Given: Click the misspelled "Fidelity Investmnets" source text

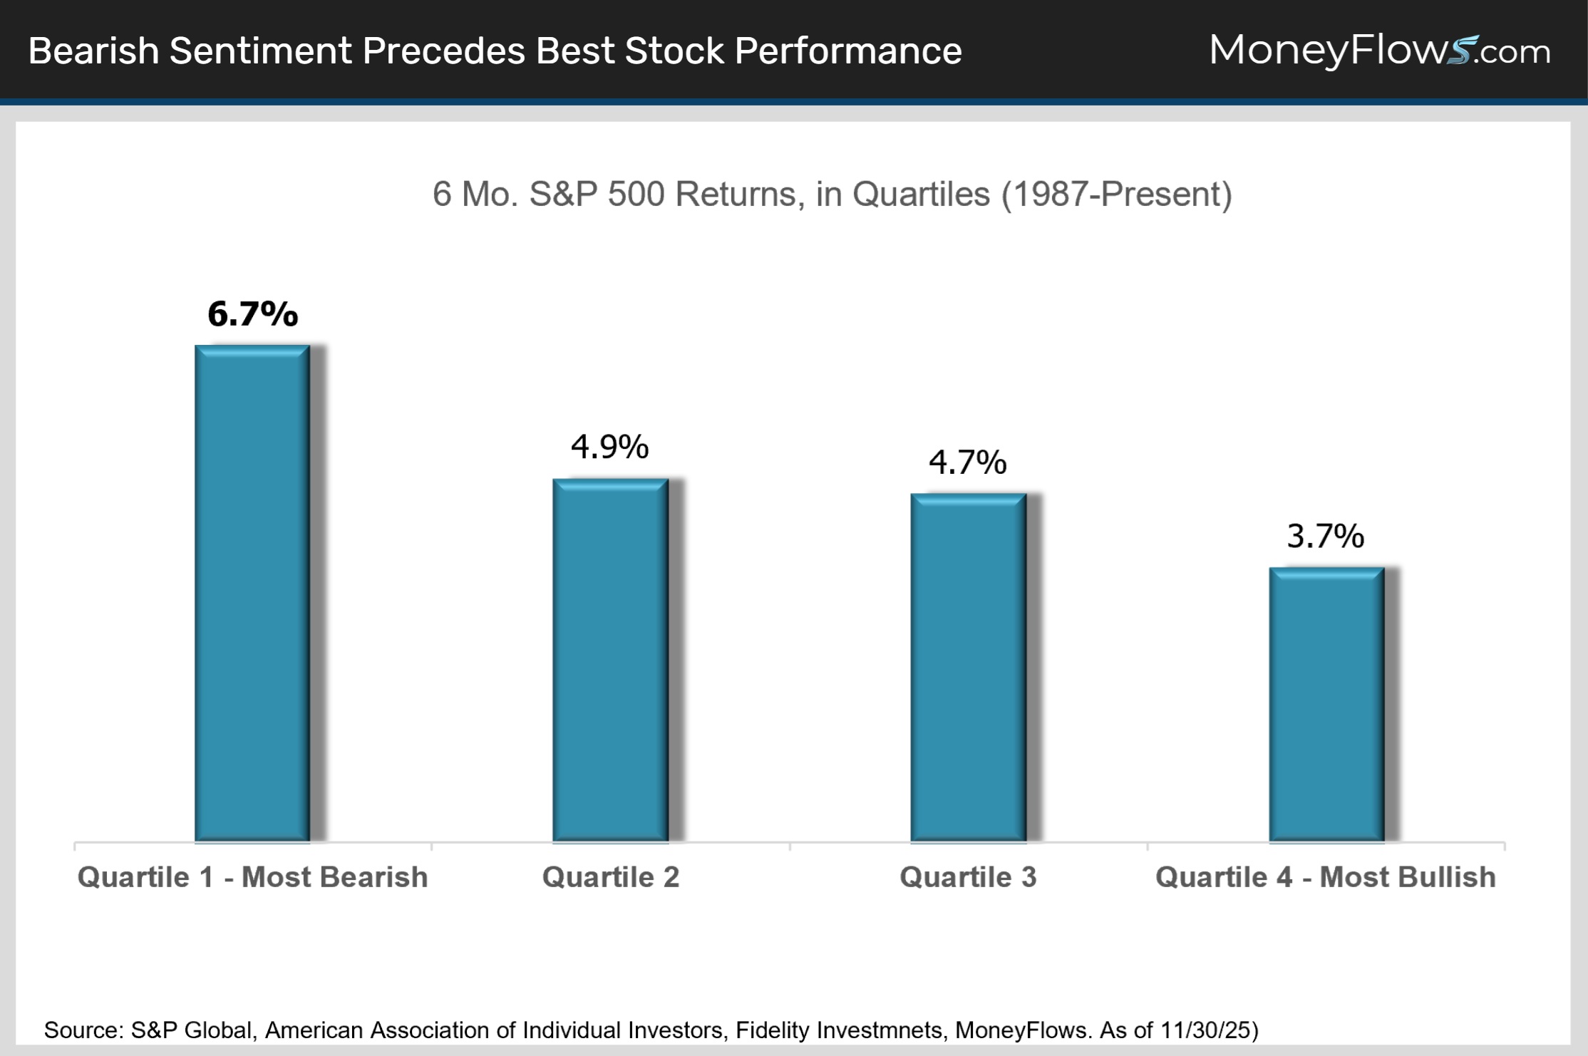Looking at the screenshot, I should [839, 1030].
